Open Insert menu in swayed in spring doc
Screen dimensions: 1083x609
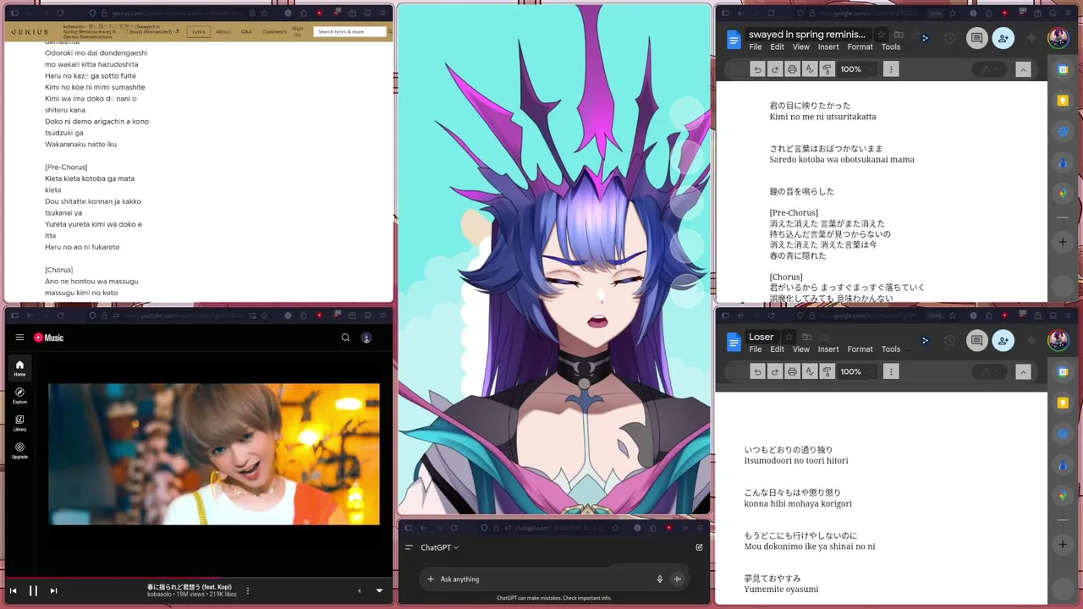tap(828, 47)
